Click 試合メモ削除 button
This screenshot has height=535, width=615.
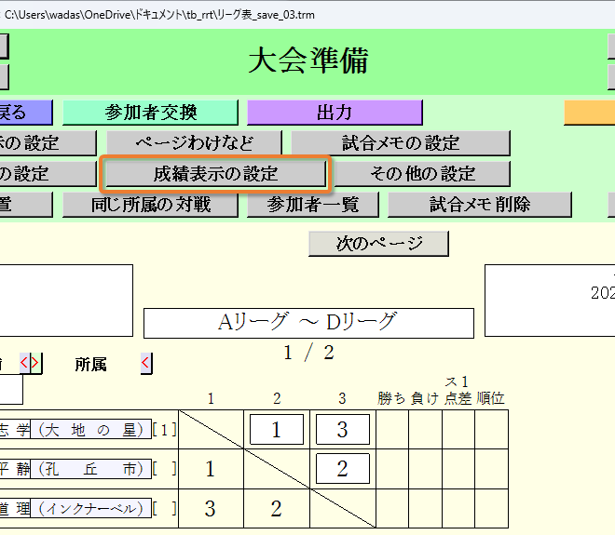[480, 205]
